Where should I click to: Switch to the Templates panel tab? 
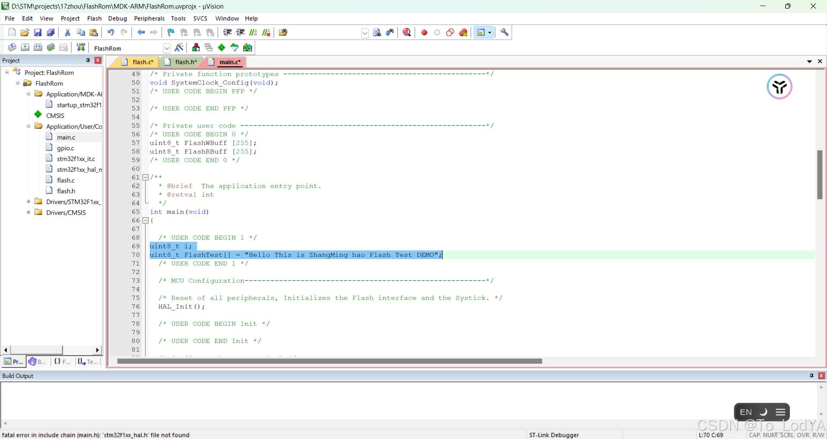coord(88,362)
